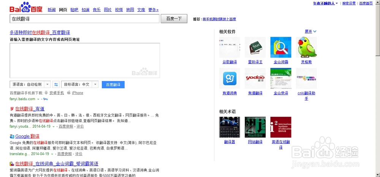This screenshot has height=177, width=380.
Task: Open the 翻译器 term thumbnail
Action: pos(230,127)
